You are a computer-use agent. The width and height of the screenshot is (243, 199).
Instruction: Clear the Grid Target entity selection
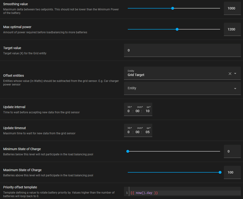[x=230, y=74]
